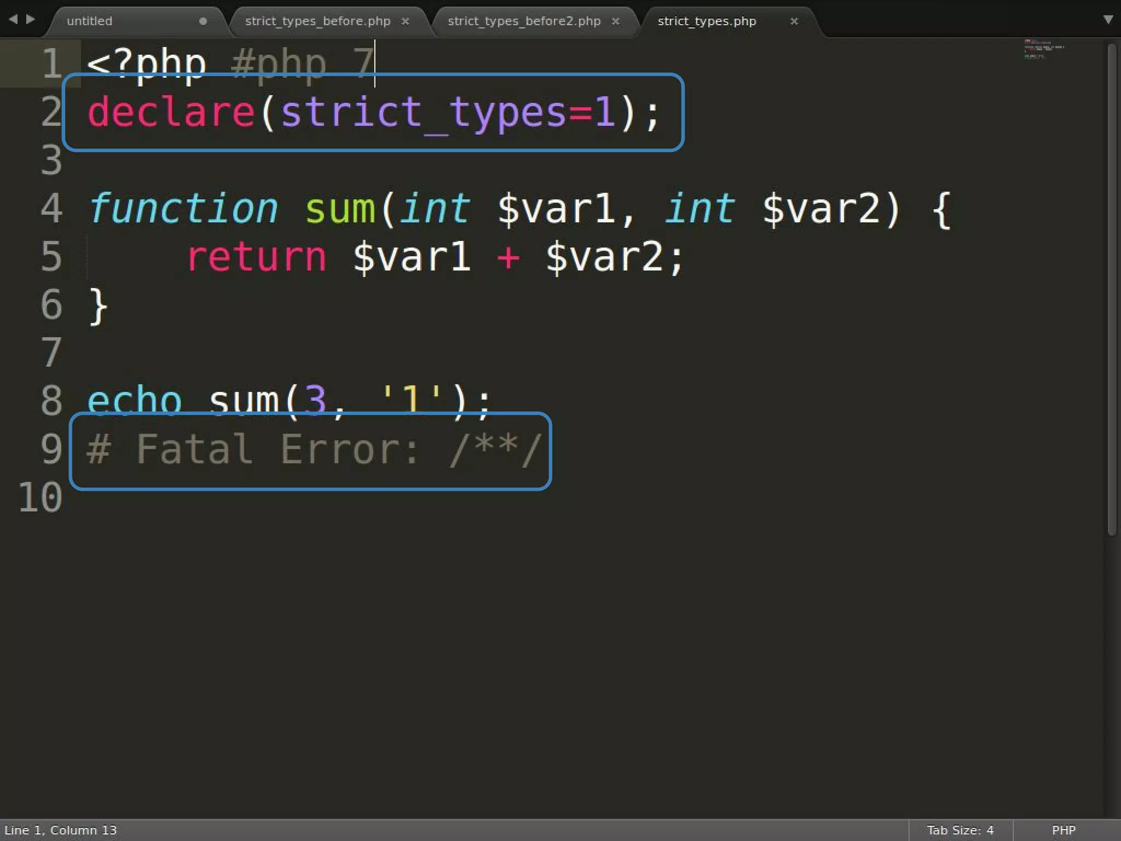Click line number 4 in gutter
Image resolution: width=1121 pixels, height=841 pixels.
(x=51, y=209)
